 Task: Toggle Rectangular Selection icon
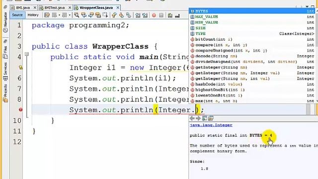pos(105,15)
